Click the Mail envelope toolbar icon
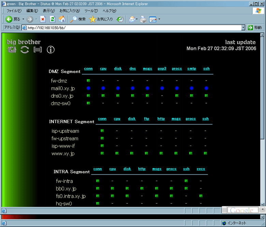 pyautogui.click(x=132, y=19)
